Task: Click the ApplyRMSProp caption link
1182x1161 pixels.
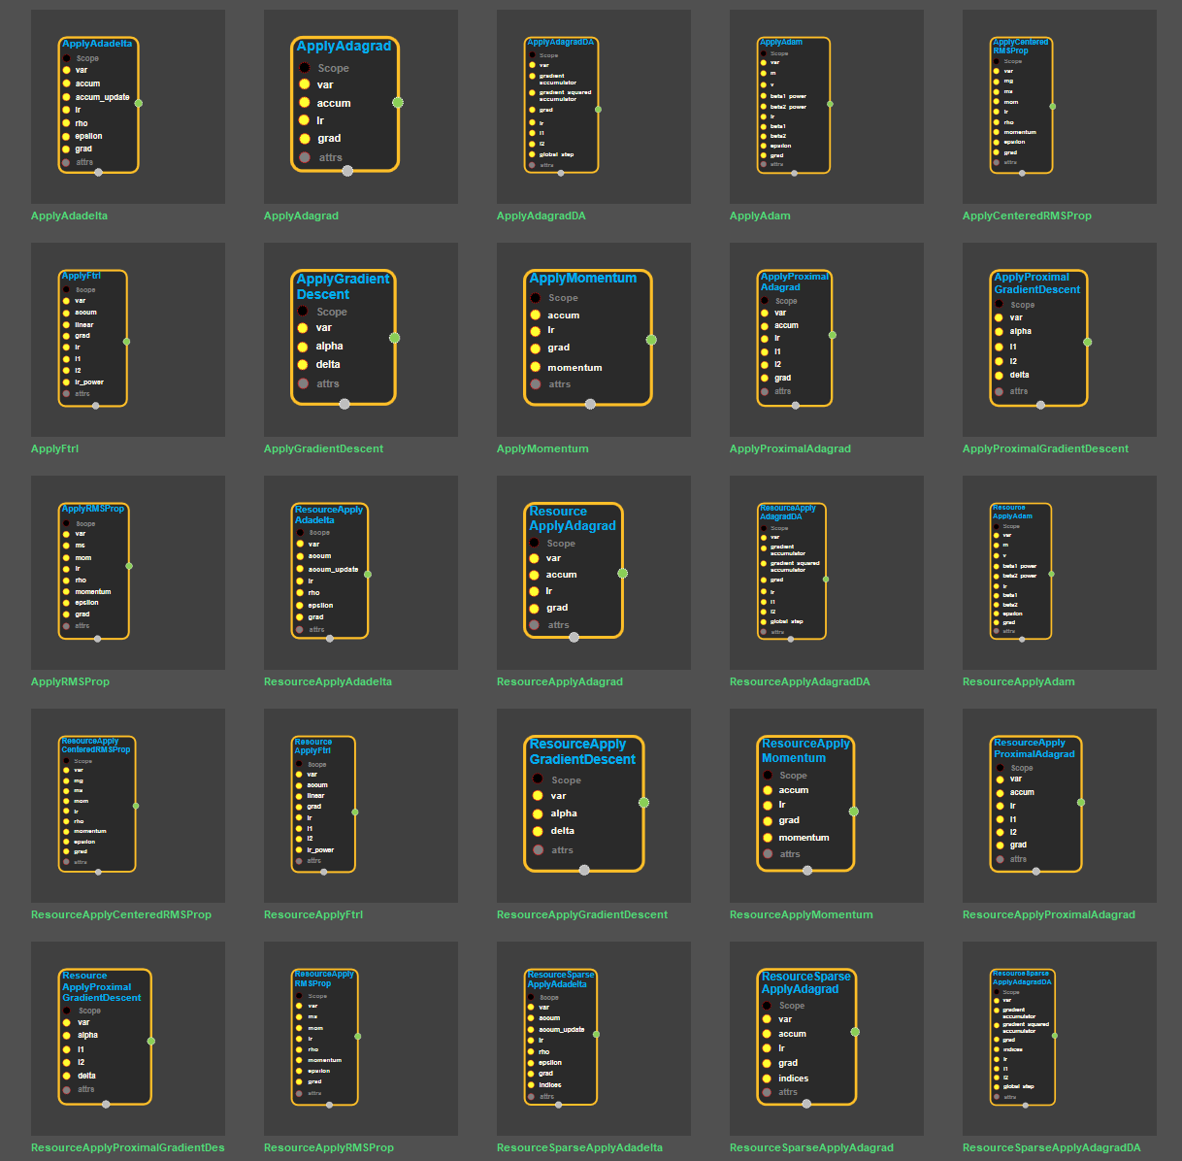Action: [x=70, y=681]
